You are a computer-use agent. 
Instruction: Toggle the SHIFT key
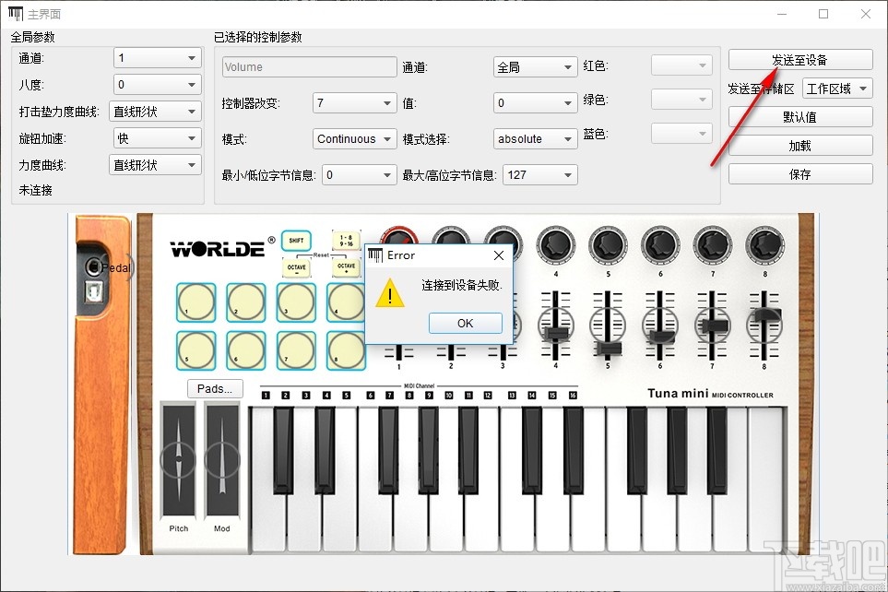pos(296,241)
